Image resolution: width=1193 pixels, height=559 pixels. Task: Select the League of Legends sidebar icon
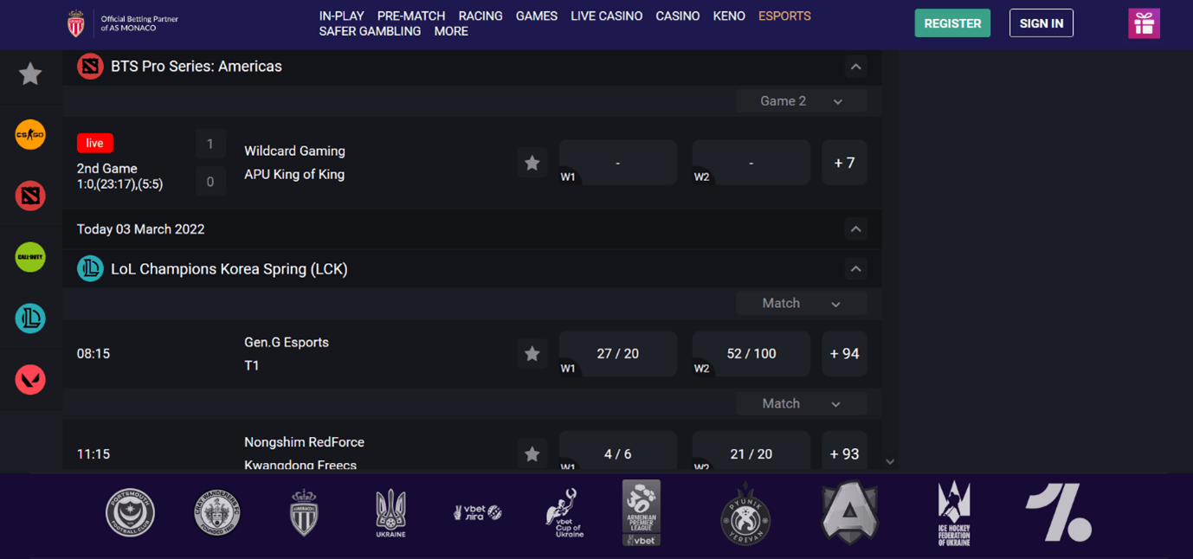pyautogui.click(x=30, y=318)
